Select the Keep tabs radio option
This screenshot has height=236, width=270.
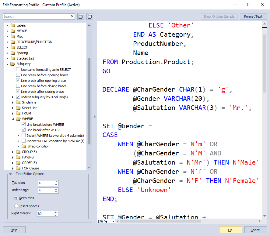point(16,198)
